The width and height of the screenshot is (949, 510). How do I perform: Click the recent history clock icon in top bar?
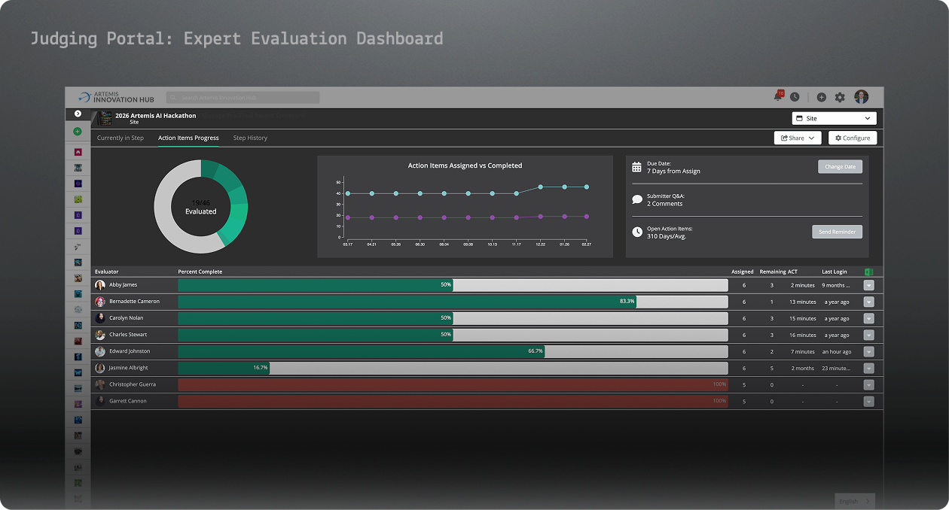pos(795,96)
